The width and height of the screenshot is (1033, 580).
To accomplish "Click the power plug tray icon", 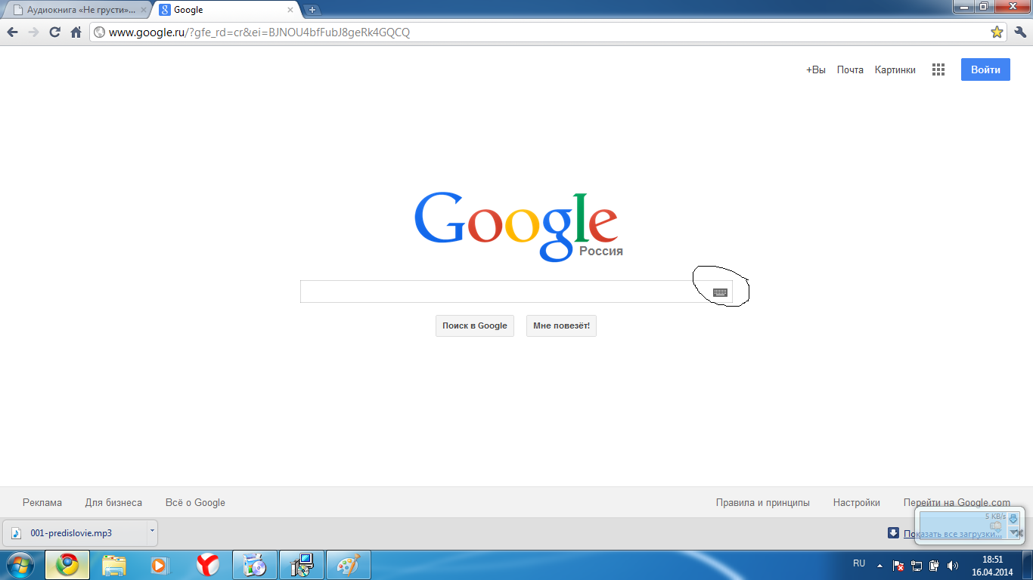I will pos(935,565).
